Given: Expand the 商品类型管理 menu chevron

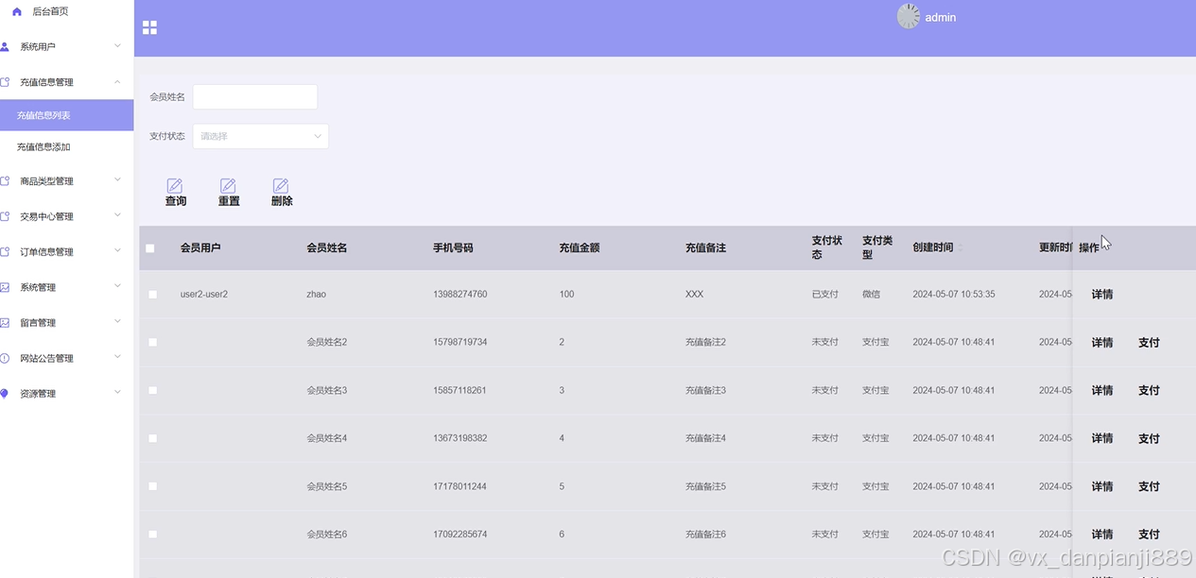Looking at the screenshot, I should pyautogui.click(x=117, y=179).
